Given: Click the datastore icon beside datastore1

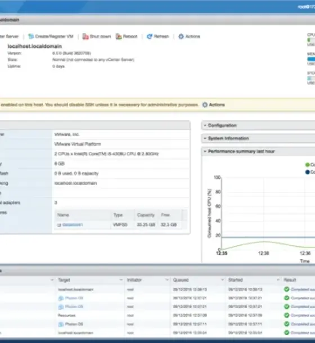Looking at the screenshot, I should click(x=59, y=225).
